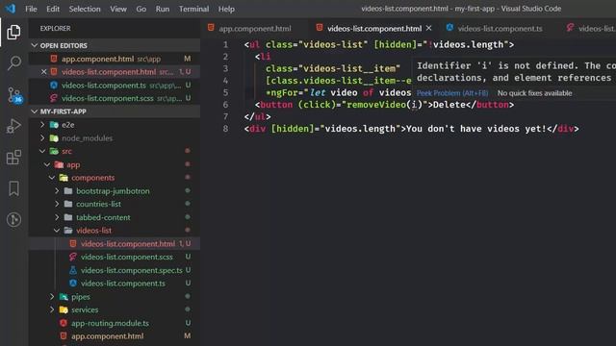Expand the e2e folder
The width and height of the screenshot is (616, 346).
(42, 125)
